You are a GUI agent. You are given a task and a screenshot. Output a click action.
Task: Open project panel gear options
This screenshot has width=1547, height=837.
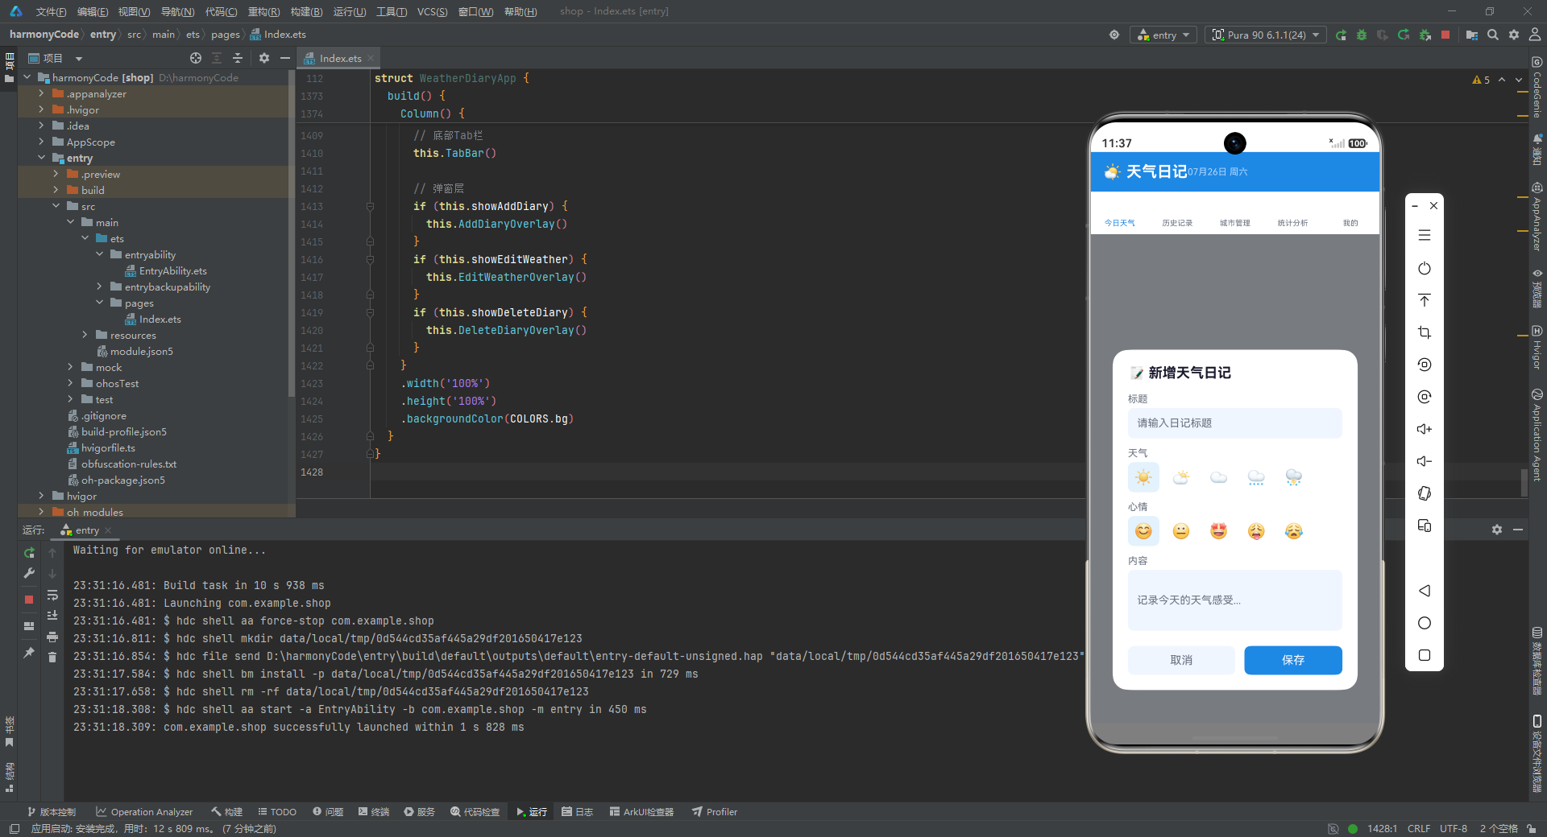(x=264, y=58)
